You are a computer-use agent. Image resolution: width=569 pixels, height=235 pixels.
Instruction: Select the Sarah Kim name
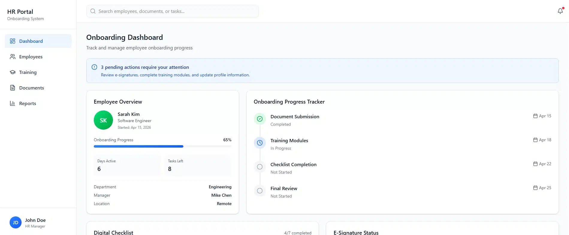[129, 114]
